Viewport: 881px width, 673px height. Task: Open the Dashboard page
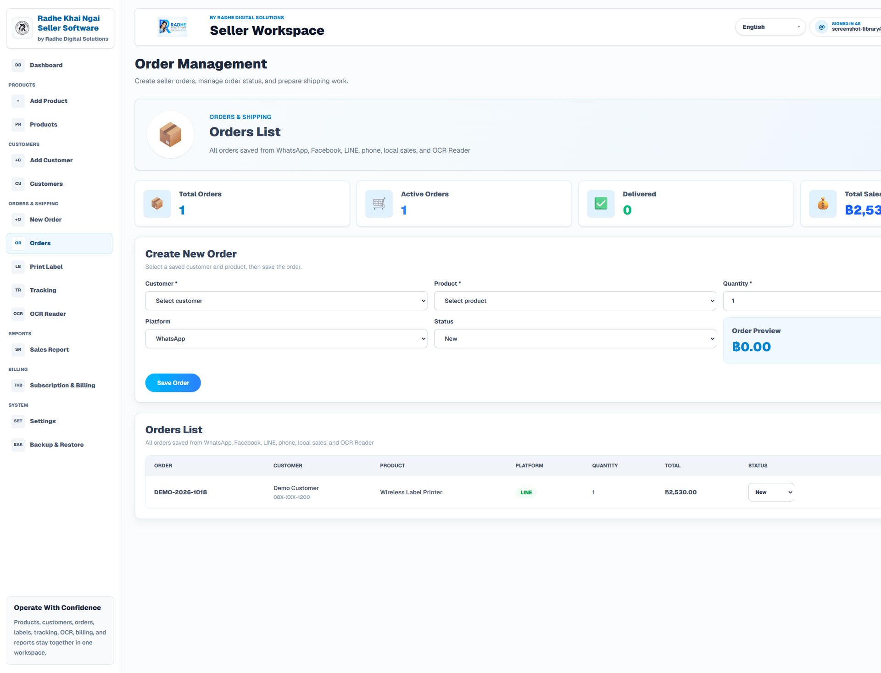60,65
